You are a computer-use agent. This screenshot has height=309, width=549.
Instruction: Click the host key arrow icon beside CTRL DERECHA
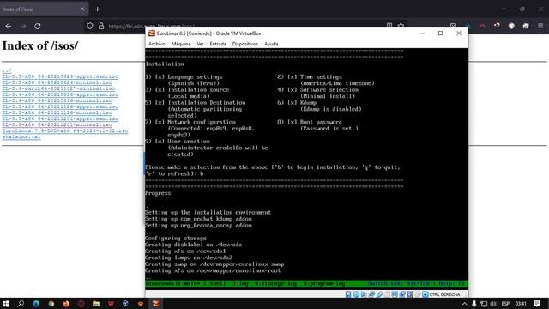click(x=425, y=294)
